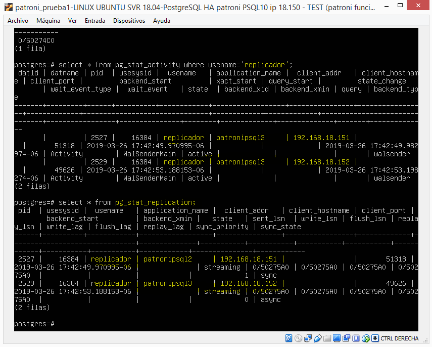Toggle the keyboard capture indicator
Screen dimensions: 432x347
click(x=375, y=338)
